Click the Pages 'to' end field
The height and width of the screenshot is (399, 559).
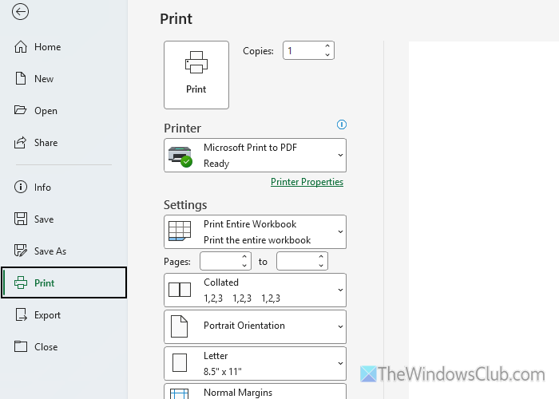tap(297, 261)
